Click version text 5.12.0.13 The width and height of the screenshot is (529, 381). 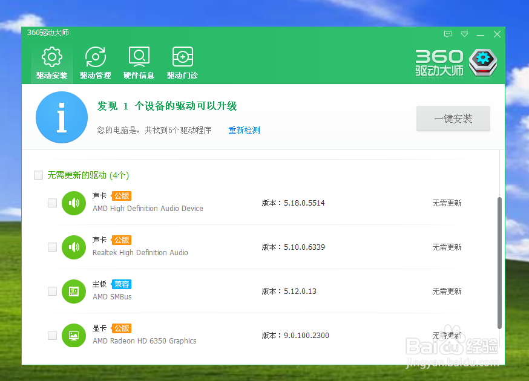point(300,291)
